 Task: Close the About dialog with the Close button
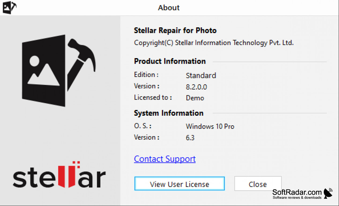pos(258,184)
